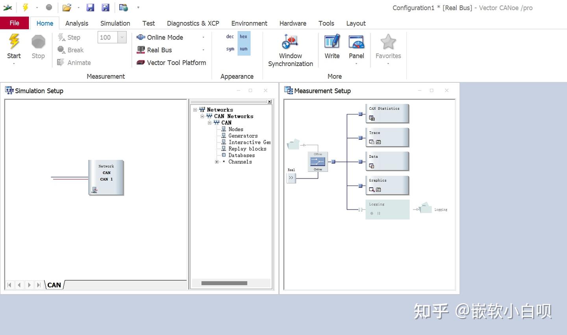This screenshot has height=335, width=567.
Task: Open the File menu
Action: [x=15, y=23]
